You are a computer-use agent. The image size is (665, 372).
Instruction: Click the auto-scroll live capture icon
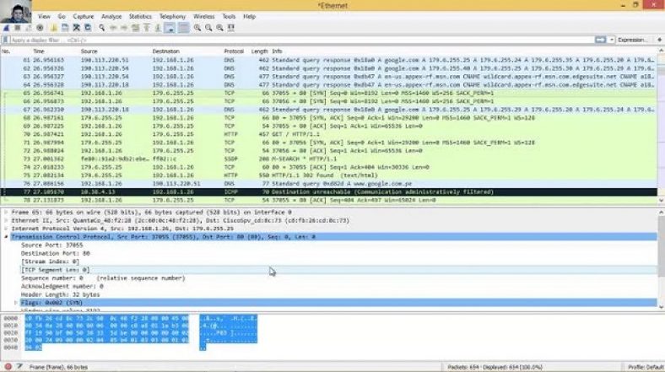(170, 28)
